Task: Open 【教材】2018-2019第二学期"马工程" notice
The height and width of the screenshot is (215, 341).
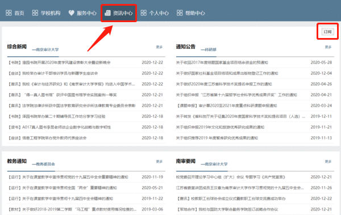Action: [72, 209]
